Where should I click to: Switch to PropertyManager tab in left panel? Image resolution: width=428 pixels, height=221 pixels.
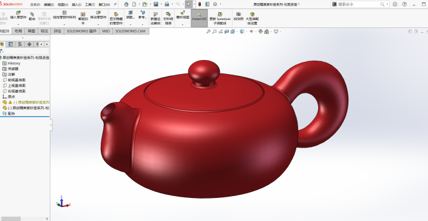11,44
